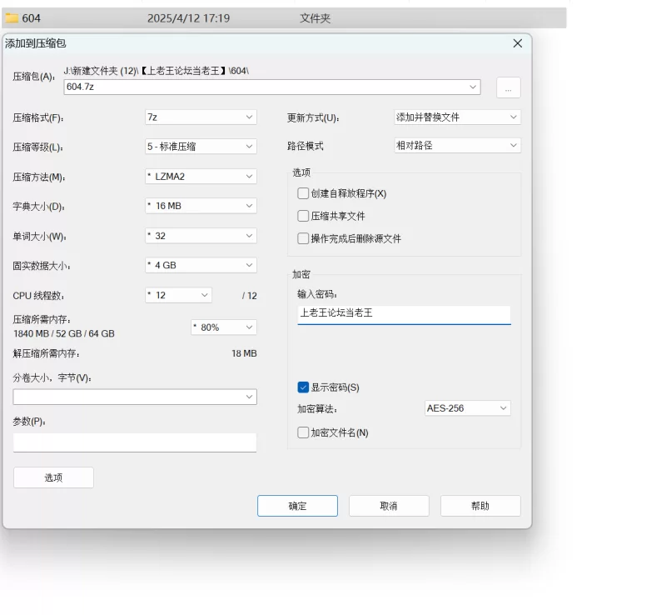
Task: Uncheck the show password checkbox
Action: (303, 387)
